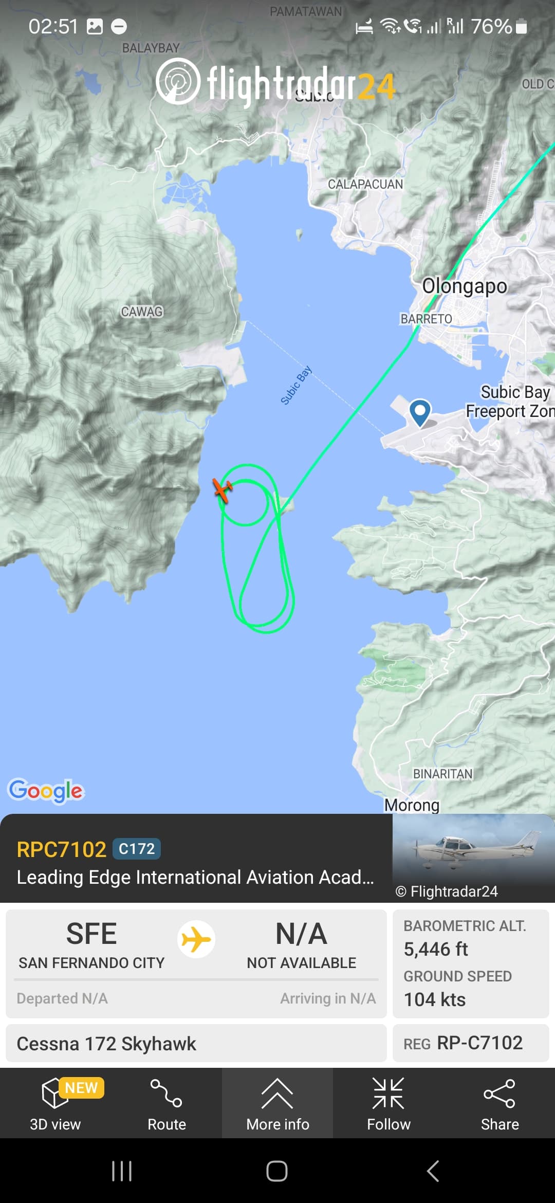Open the Google logo link on the map

[46, 791]
